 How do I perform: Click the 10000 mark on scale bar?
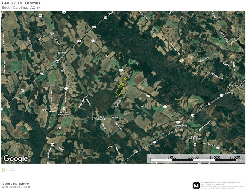point(193,158)
